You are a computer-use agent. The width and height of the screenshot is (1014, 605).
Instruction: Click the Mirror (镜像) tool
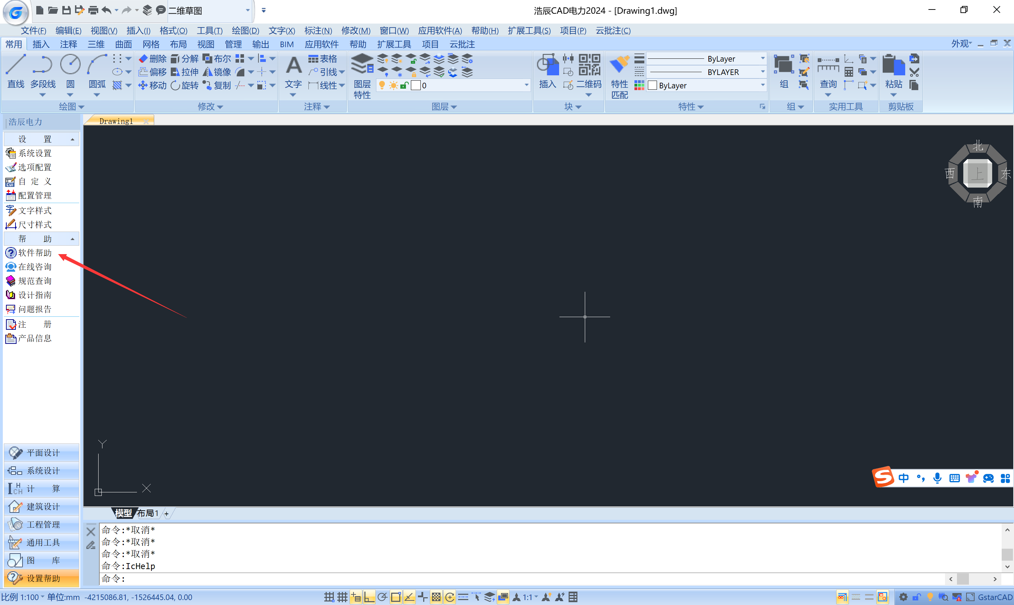point(217,72)
